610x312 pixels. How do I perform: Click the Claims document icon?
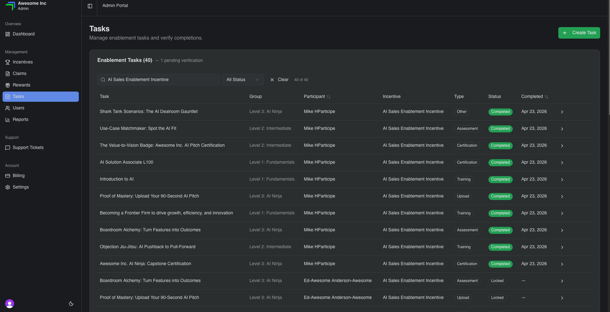[8, 74]
